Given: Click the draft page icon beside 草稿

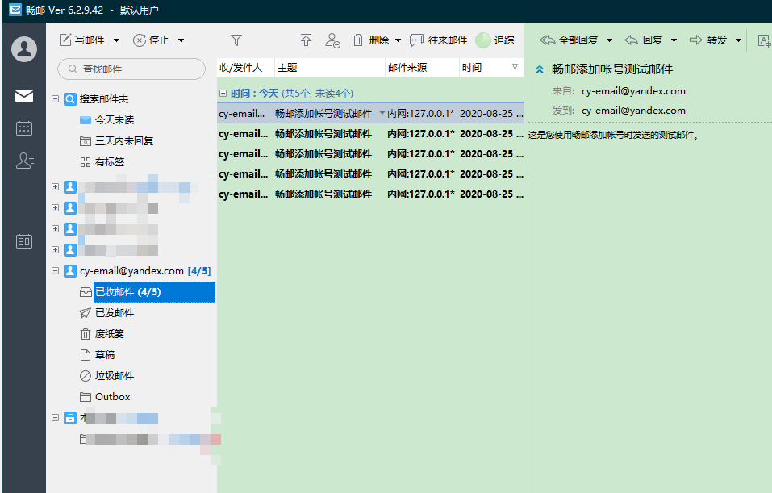Looking at the screenshot, I should [86, 354].
